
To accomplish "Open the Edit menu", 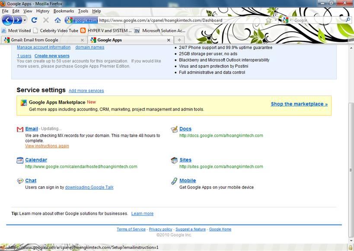I will (16, 11).
